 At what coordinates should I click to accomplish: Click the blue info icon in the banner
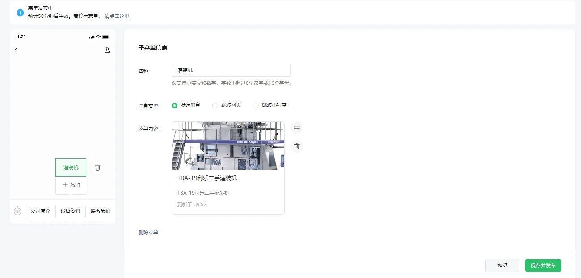(20, 12)
